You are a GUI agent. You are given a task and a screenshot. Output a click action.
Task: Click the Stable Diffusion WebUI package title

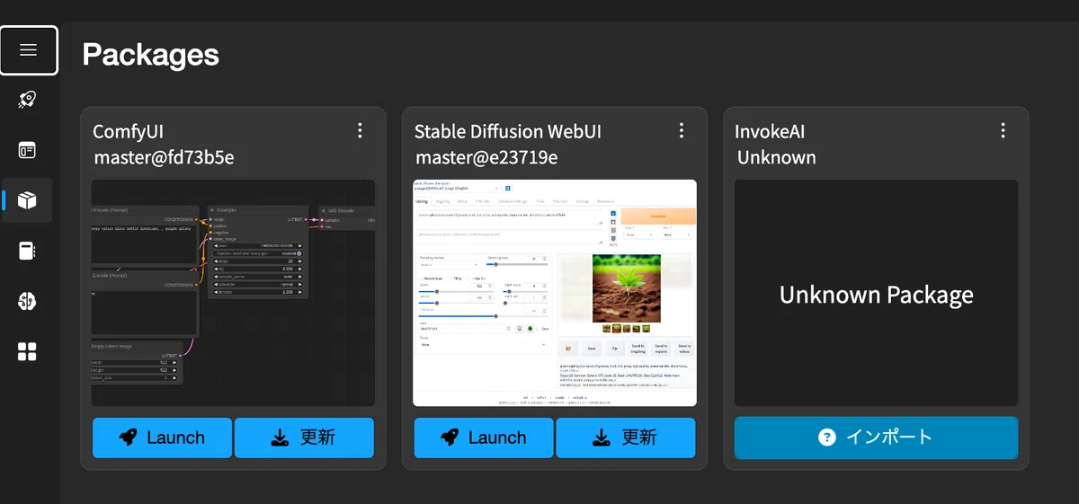pyautogui.click(x=508, y=132)
